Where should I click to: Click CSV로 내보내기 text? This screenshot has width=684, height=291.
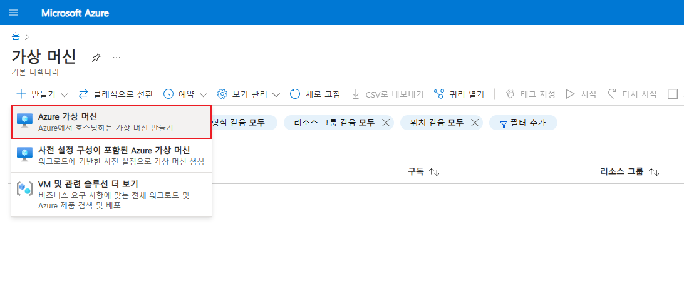[394, 94]
